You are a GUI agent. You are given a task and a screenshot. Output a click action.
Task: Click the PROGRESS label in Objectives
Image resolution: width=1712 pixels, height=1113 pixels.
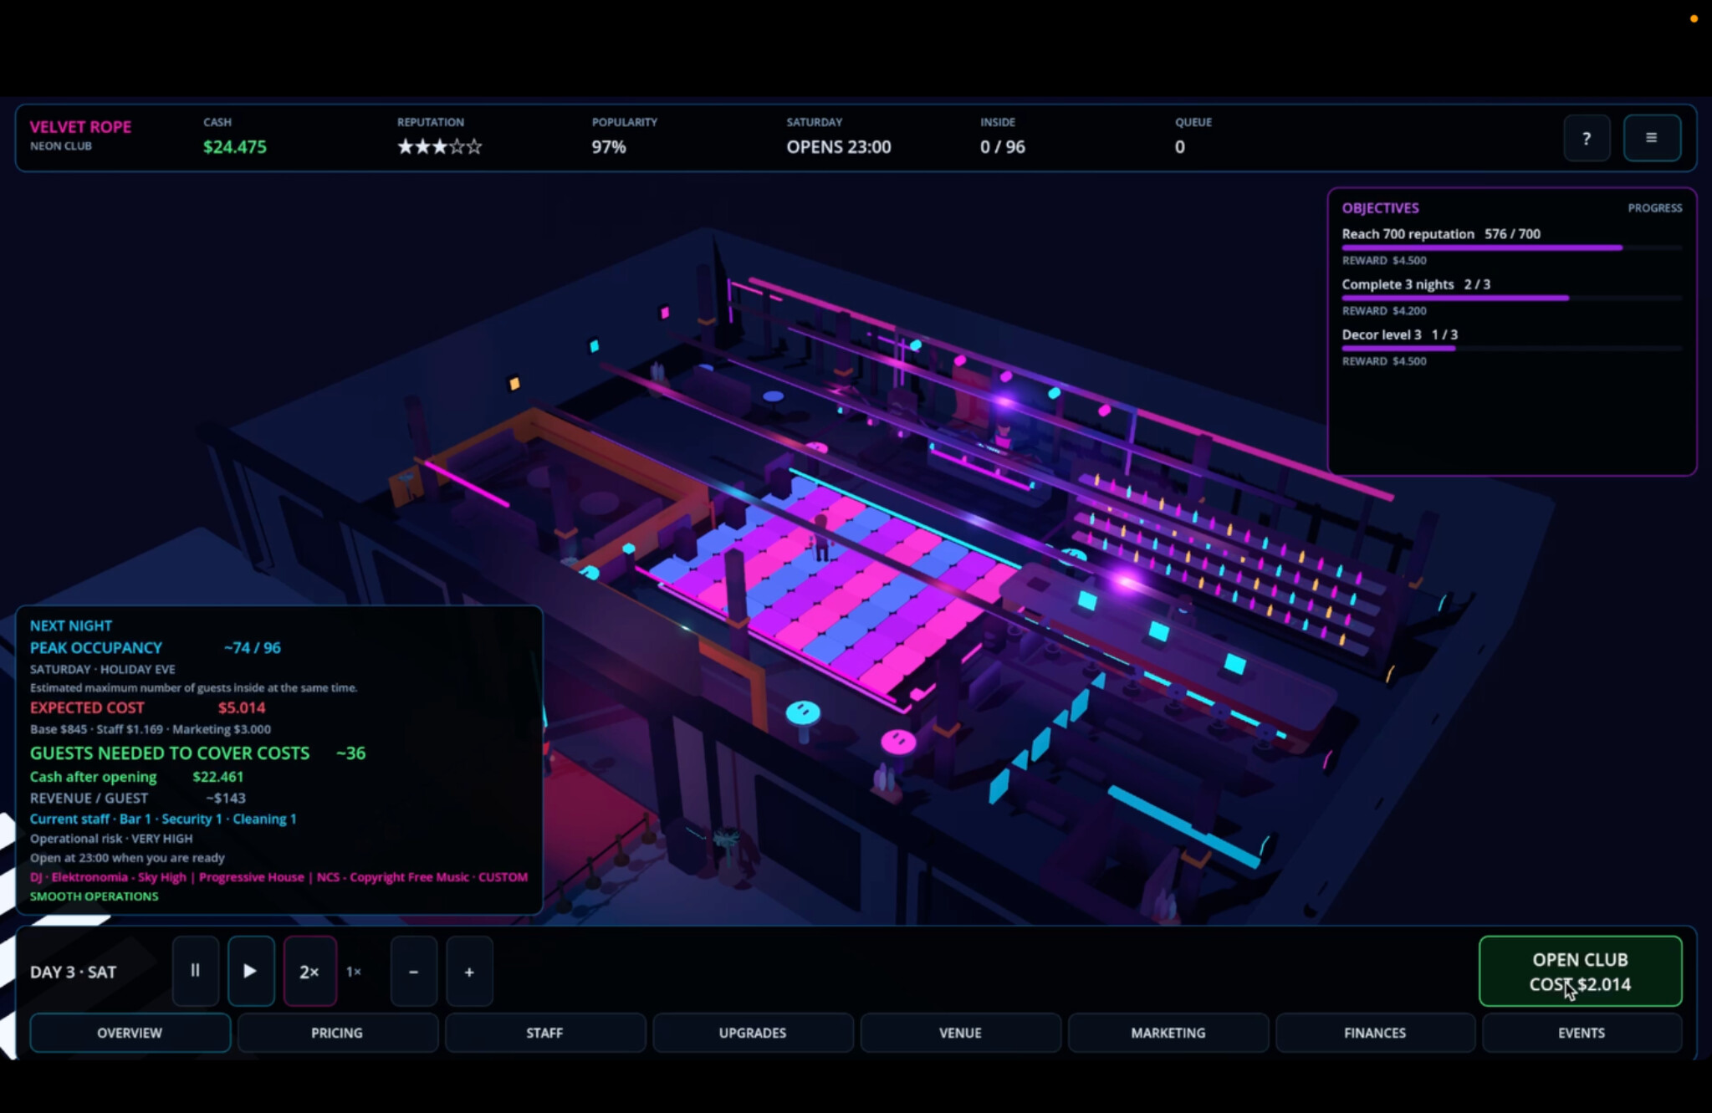pyautogui.click(x=1655, y=208)
